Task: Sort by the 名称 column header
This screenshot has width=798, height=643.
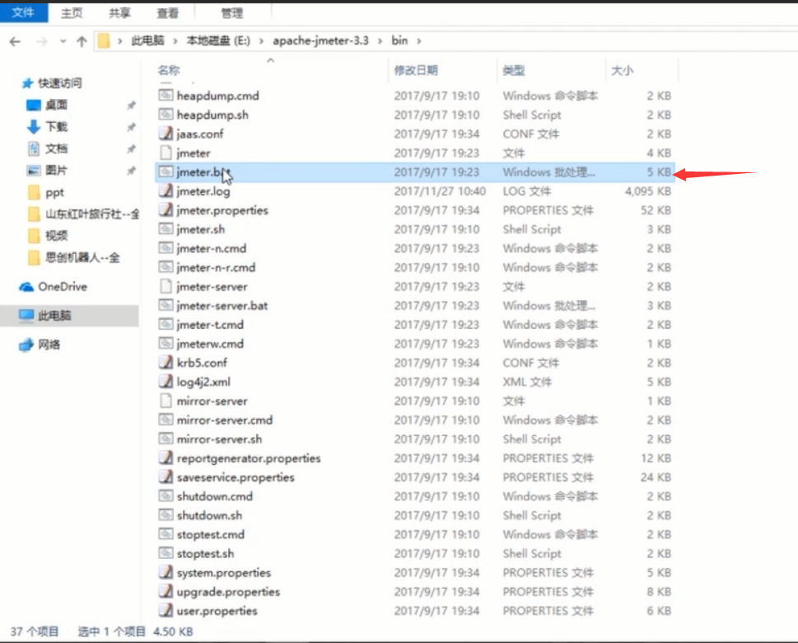Action: [169, 70]
